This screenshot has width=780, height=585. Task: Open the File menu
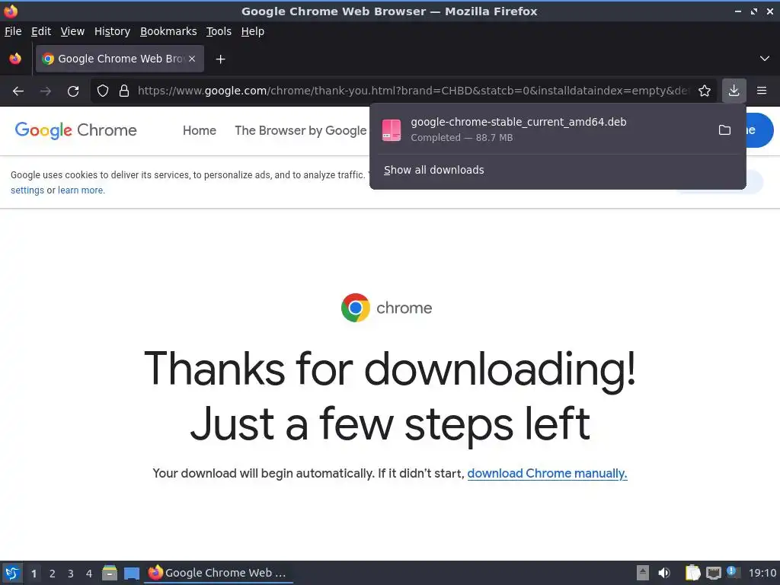pyautogui.click(x=13, y=31)
